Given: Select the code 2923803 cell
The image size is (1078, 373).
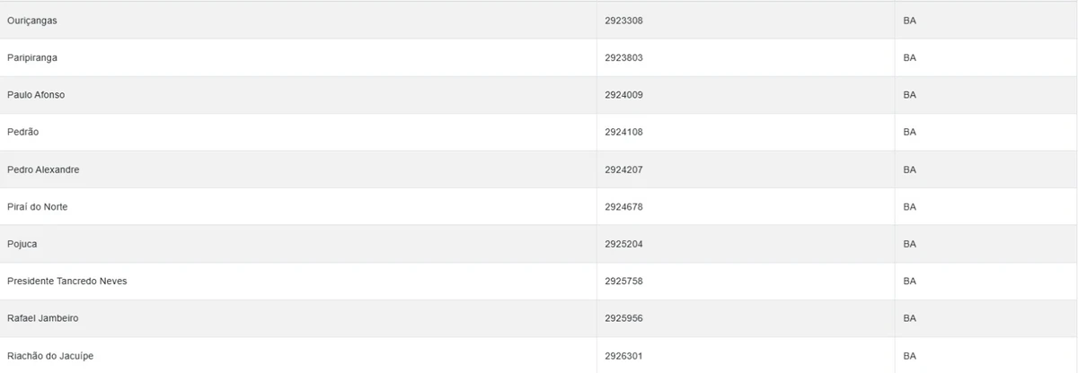Looking at the screenshot, I should [x=623, y=57].
